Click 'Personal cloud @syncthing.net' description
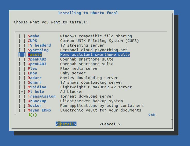This screenshot has width=190, height=146. point(94,50)
